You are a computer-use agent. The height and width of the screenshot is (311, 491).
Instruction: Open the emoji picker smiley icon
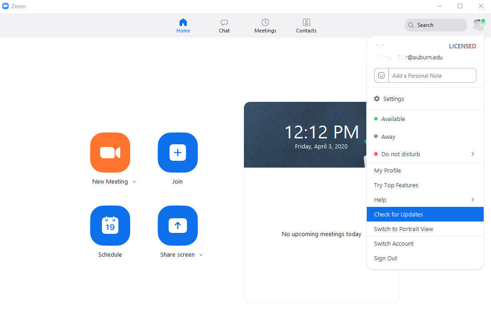pos(381,75)
